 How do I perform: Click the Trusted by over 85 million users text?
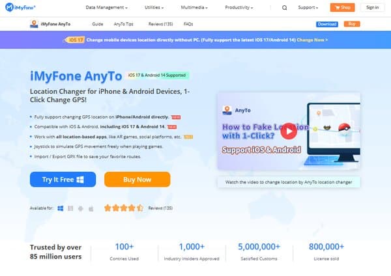coord(56,252)
